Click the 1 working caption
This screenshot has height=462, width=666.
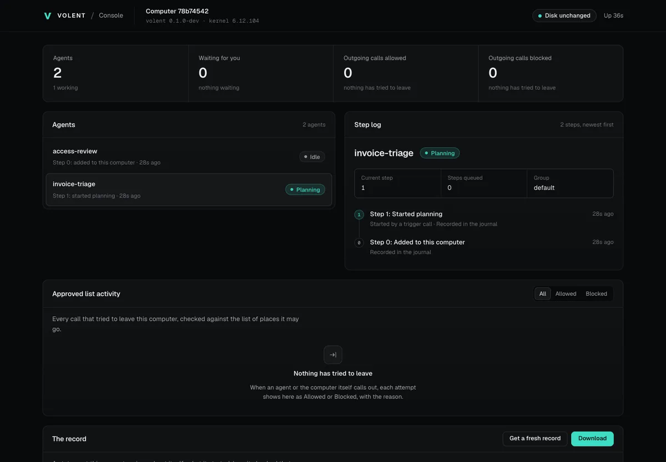pos(65,88)
